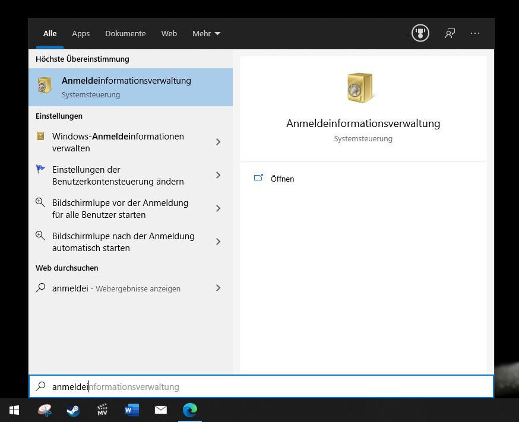Expand arrow for Bildschirmlupe vor der Anmeldung

click(x=218, y=208)
